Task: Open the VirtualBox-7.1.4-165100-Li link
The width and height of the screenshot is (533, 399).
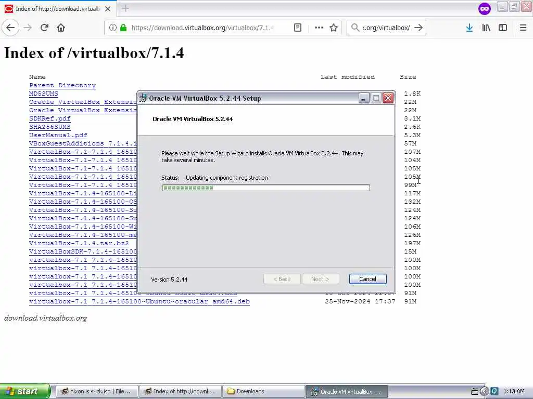Action: pos(83,193)
